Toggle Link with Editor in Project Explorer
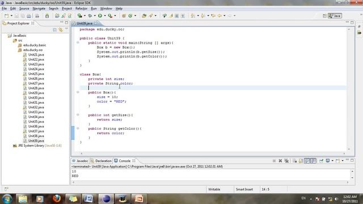This screenshot has width=363, height=204. click(x=61, y=30)
